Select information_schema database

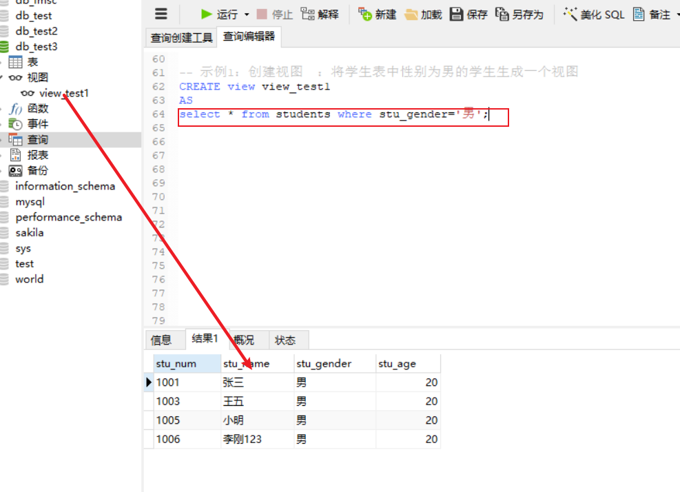(x=65, y=186)
